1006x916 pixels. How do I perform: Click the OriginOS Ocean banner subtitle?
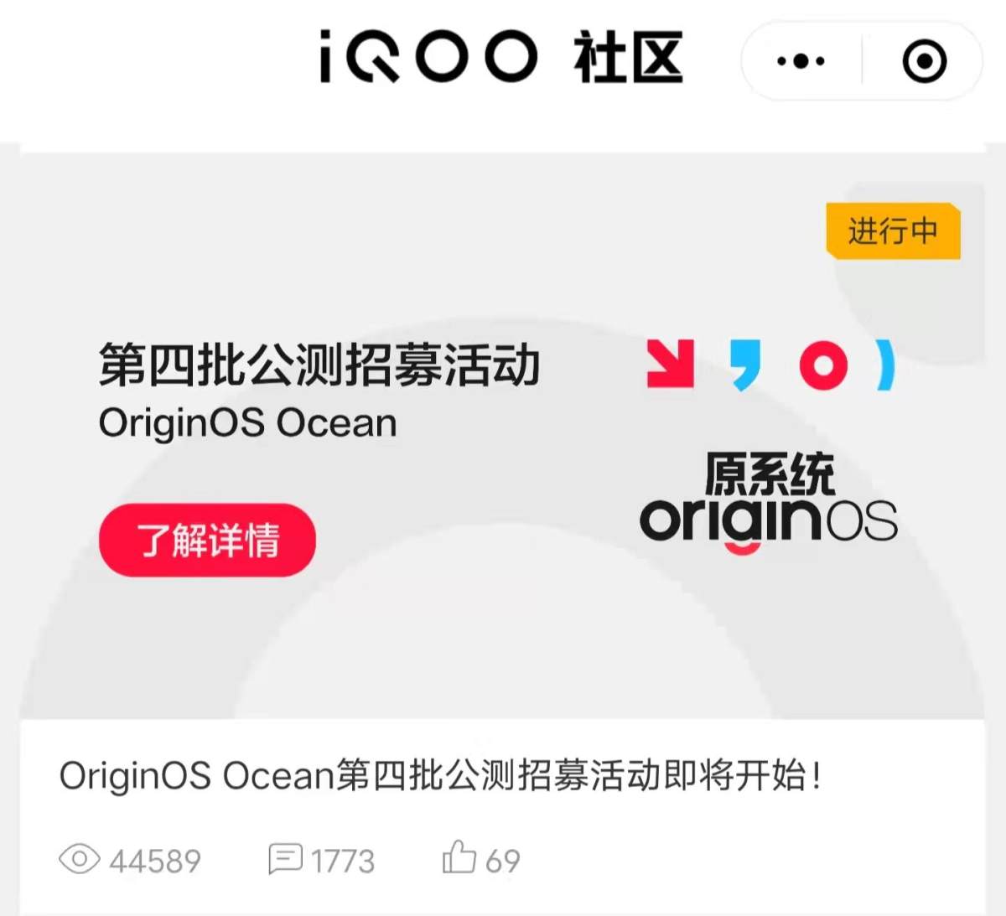point(247,423)
